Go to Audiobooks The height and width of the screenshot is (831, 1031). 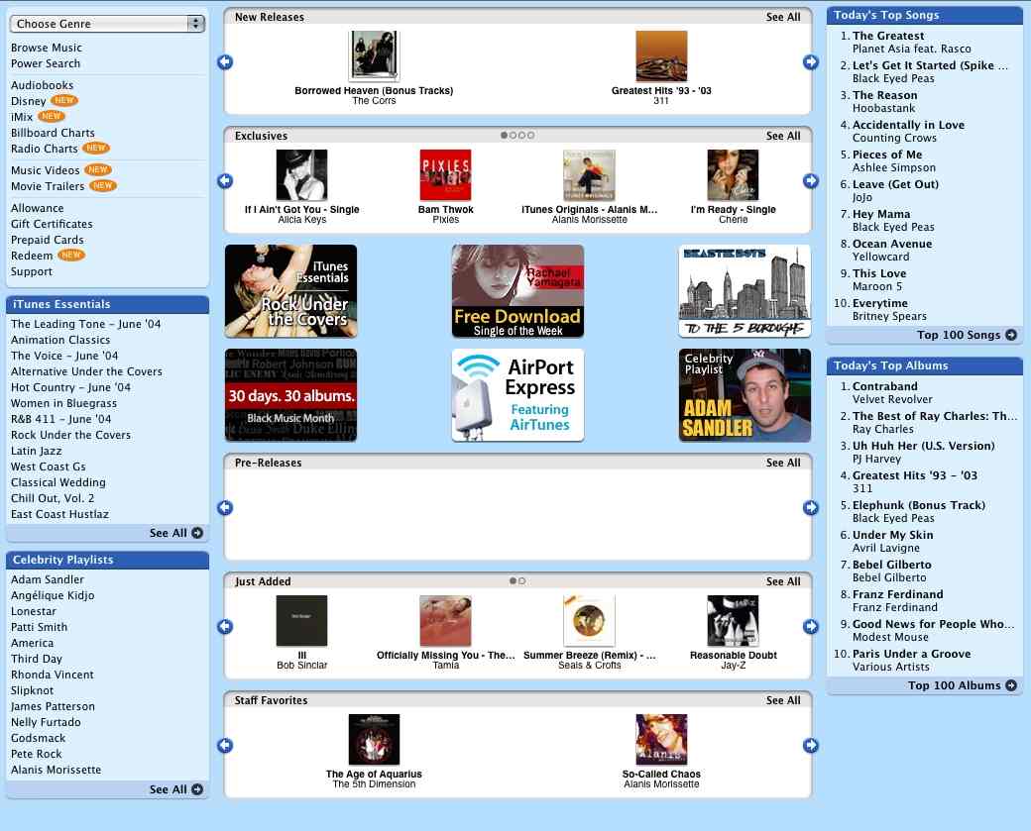point(42,85)
